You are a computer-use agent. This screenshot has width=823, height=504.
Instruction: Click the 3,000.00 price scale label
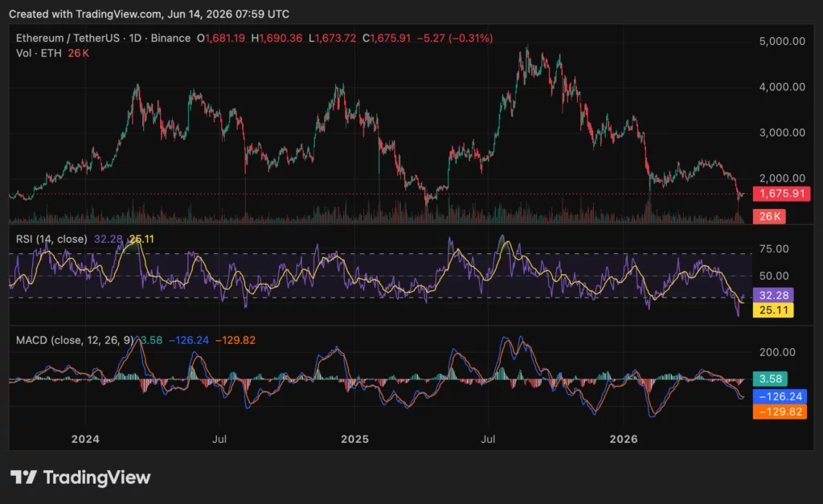click(782, 133)
